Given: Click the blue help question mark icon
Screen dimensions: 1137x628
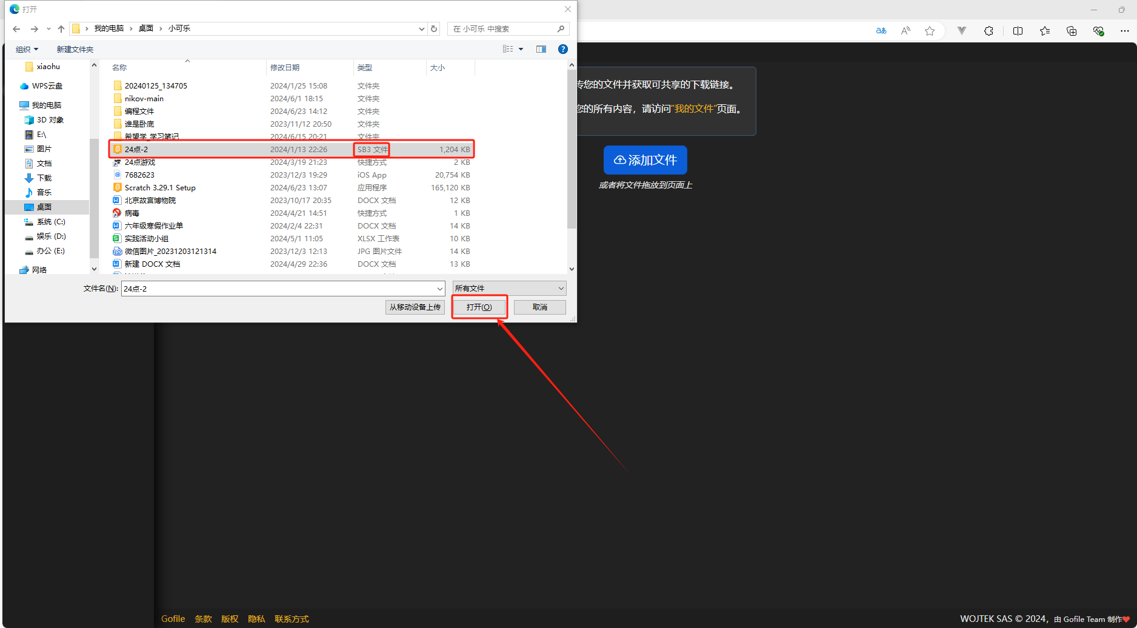Looking at the screenshot, I should pos(563,49).
